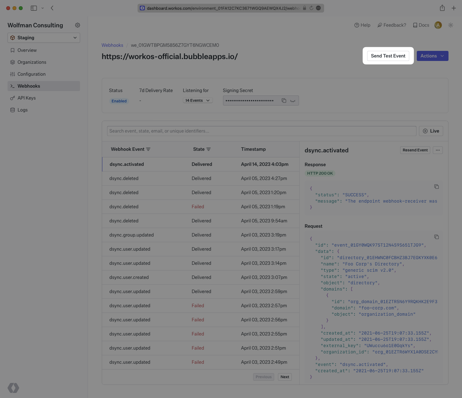Open the Actions dropdown
Viewport: 462px width, 398px height.
pos(432,56)
